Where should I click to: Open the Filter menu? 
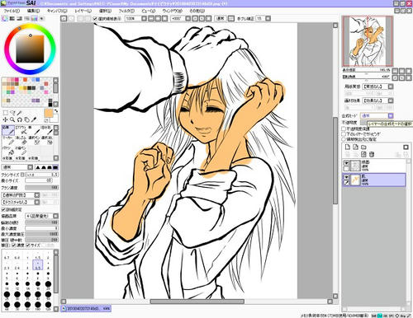pos(126,11)
